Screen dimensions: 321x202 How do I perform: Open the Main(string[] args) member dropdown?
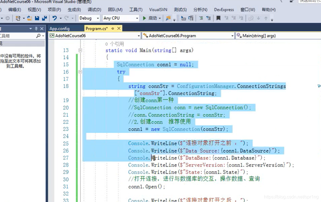278,36
